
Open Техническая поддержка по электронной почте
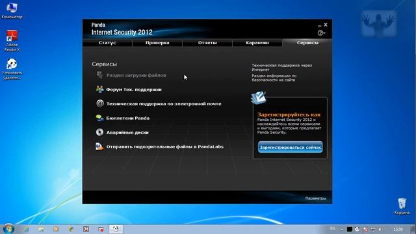coord(164,104)
